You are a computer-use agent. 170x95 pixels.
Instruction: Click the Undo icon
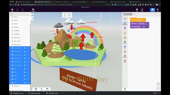pyautogui.click(x=18, y=10)
